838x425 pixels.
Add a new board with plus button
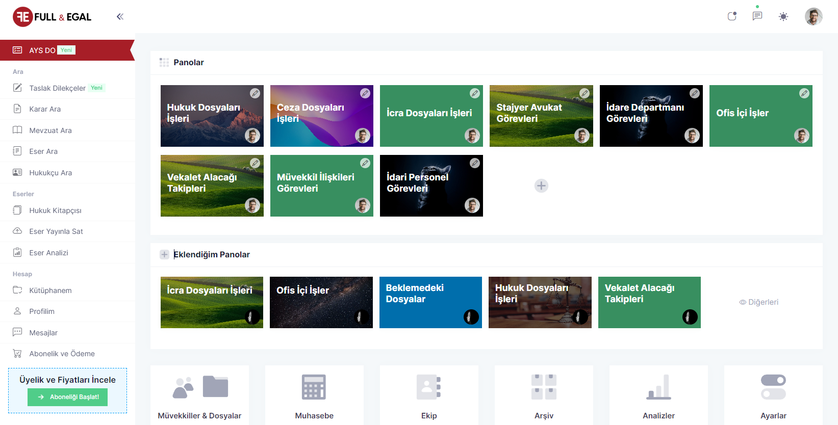tap(541, 185)
